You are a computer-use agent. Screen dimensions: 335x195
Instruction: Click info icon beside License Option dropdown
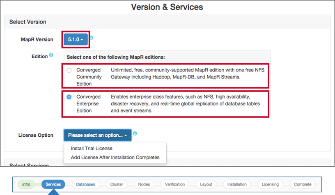click(x=135, y=133)
